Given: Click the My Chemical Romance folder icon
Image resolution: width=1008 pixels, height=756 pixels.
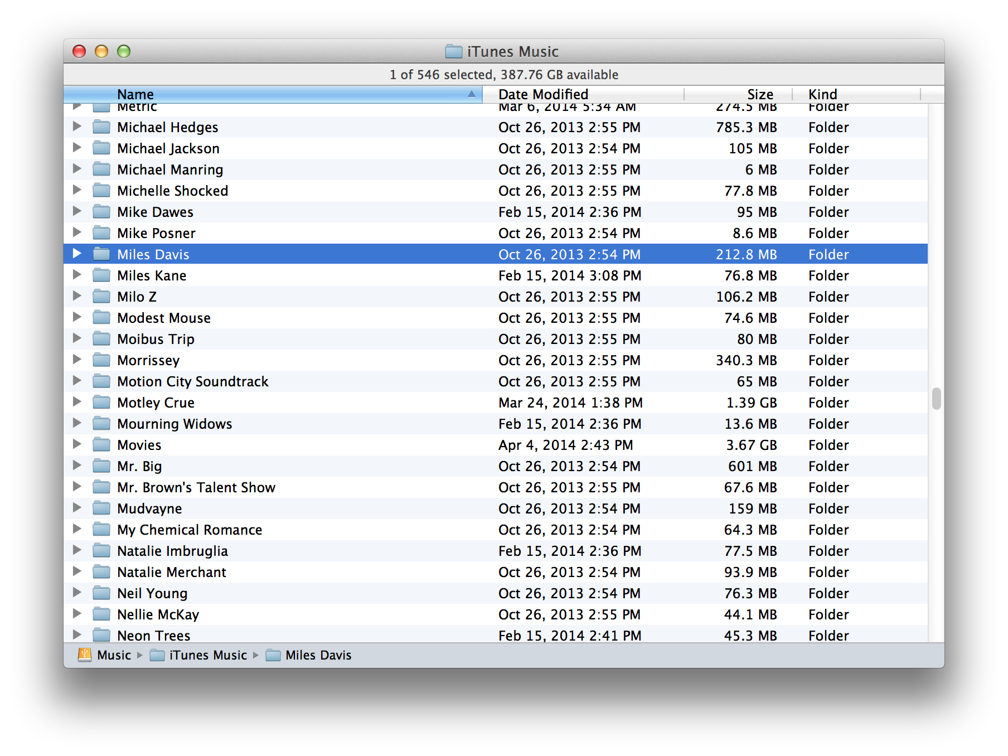Looking at the screenshot, I should click(x=101, y=529).
